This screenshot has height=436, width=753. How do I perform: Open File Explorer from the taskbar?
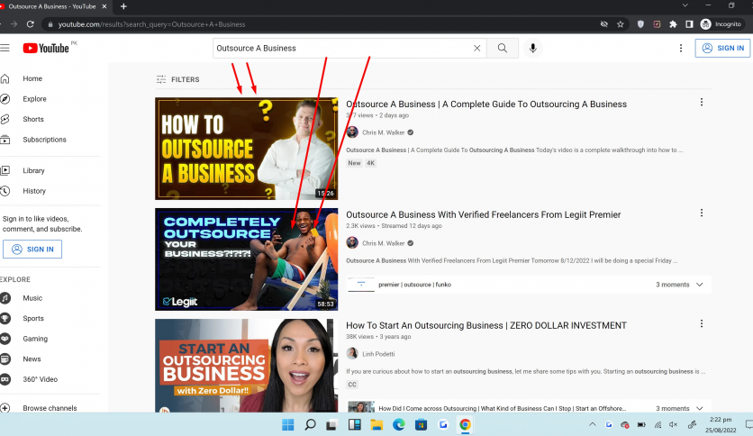pyautogui.click(x=376, y=424)
